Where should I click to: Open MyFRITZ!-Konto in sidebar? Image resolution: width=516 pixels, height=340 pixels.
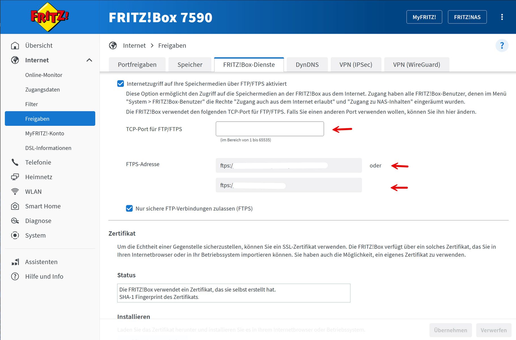[x=45, y=133]
